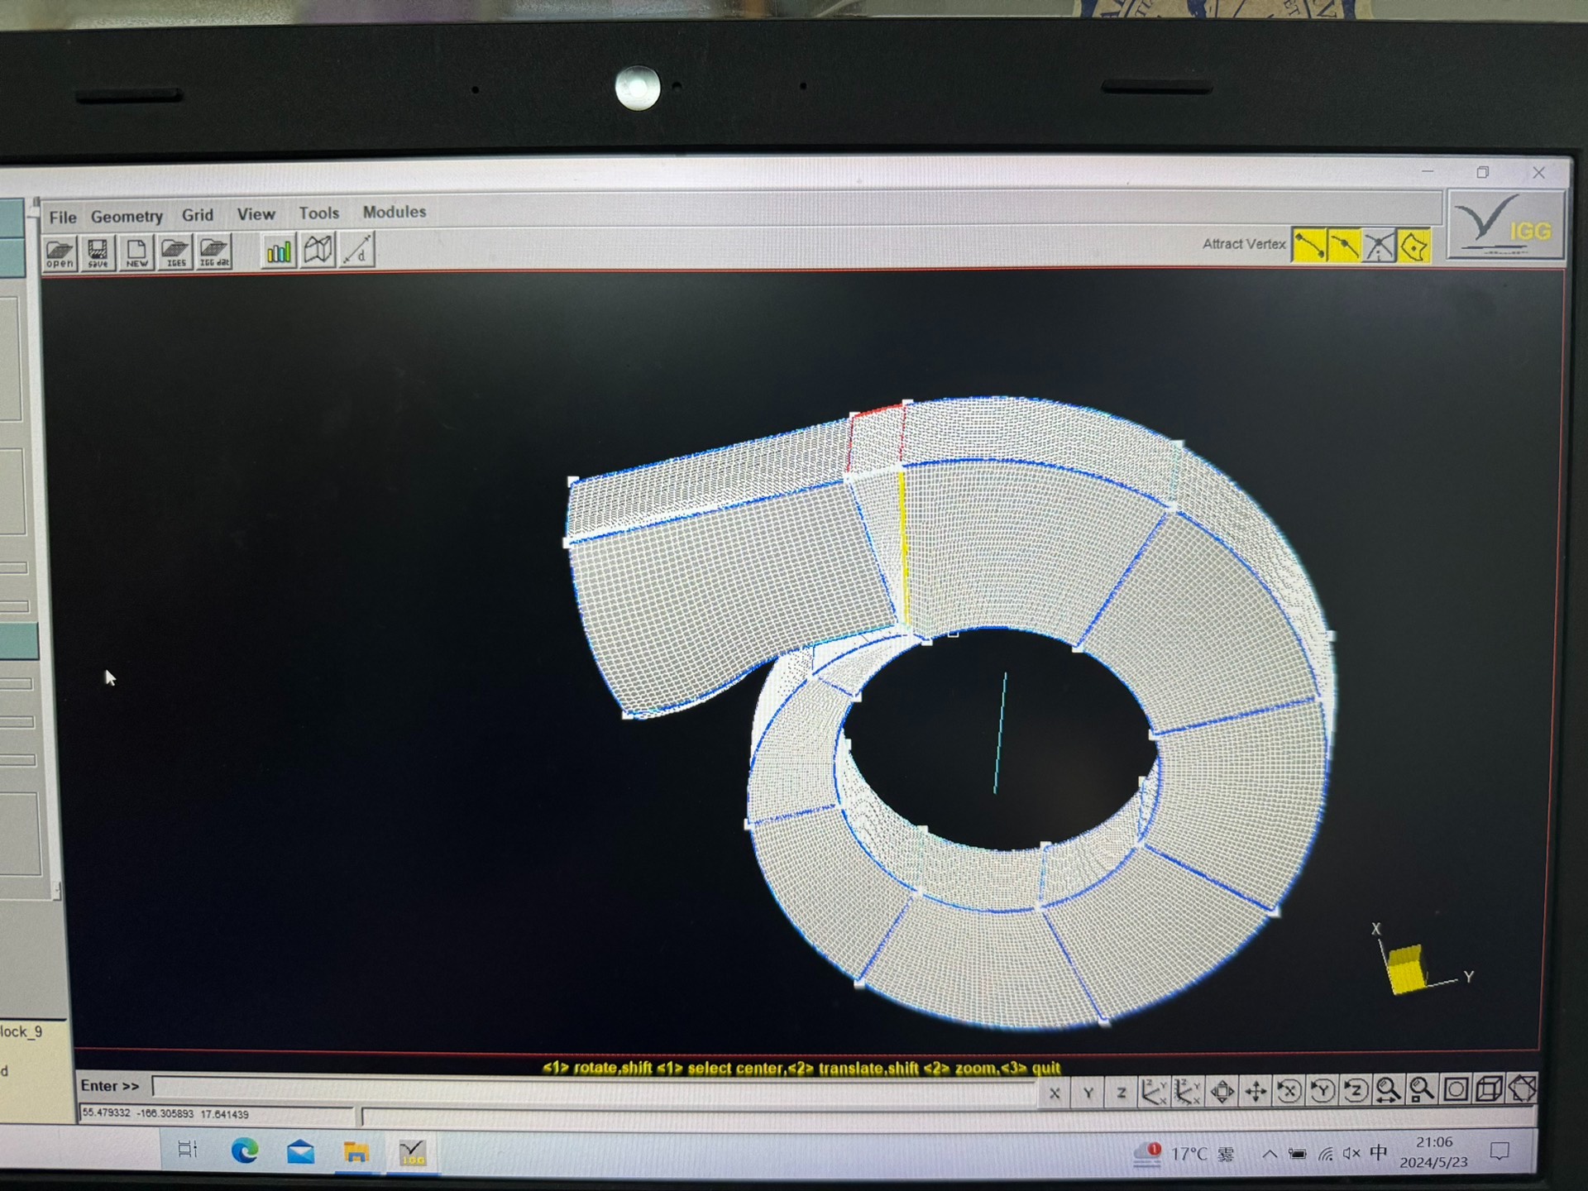Create a NEW project via toolbar

(x=136, y=252)
